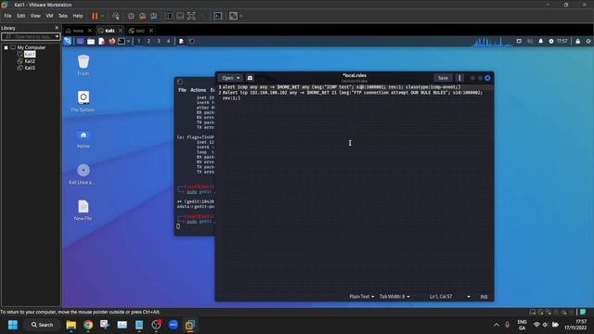Open the terminal File menu
The image size is (594, 334).
coord(182,90)
